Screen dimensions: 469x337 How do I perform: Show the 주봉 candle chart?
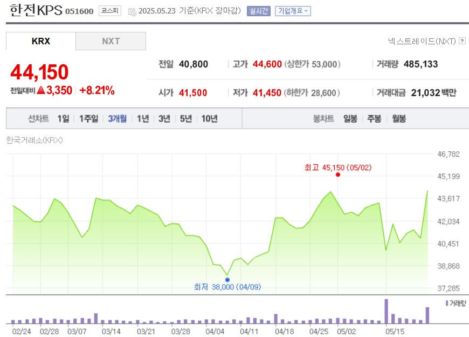pyautogui.click(x=374, y=119)
